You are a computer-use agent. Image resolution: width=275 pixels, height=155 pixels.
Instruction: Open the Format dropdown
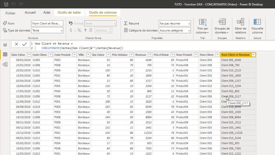[x=100, y=23]
